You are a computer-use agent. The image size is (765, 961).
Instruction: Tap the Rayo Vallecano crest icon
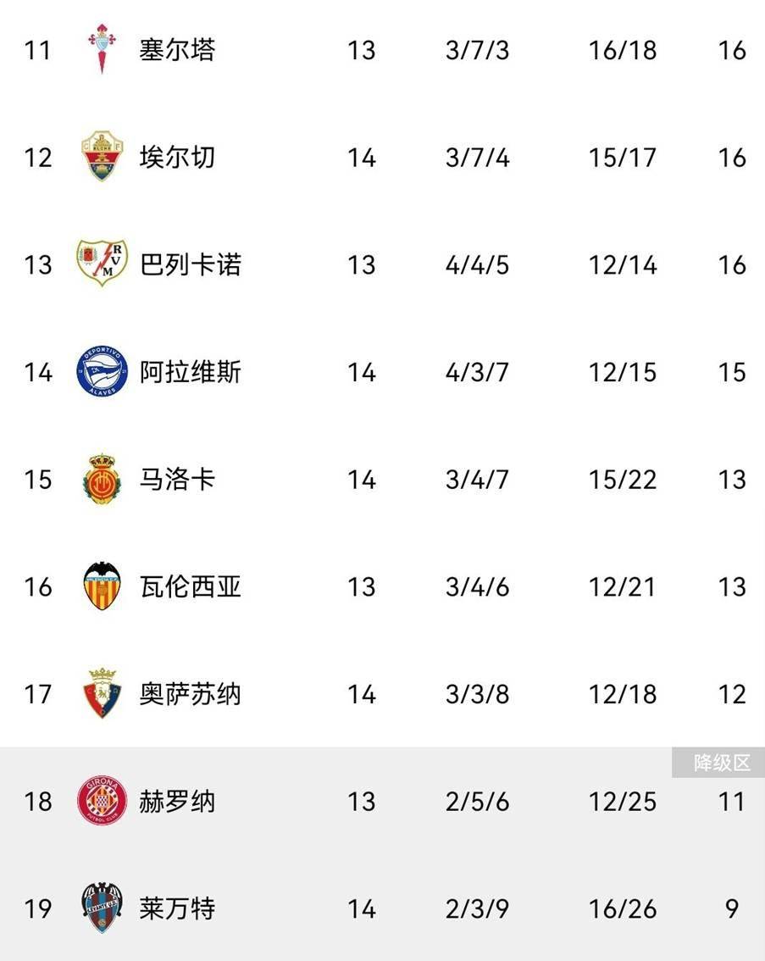pyautogui.click(x=102, y=264)
